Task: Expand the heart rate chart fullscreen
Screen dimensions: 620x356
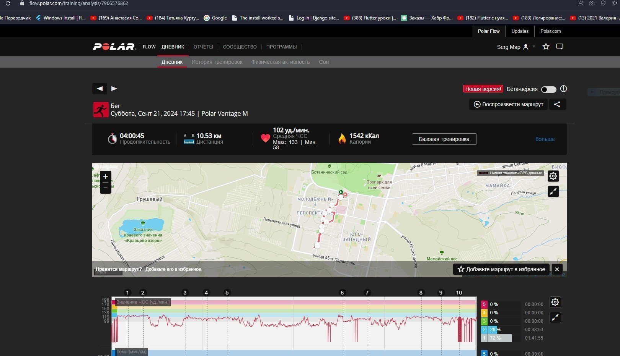Action: coord(555,317)
